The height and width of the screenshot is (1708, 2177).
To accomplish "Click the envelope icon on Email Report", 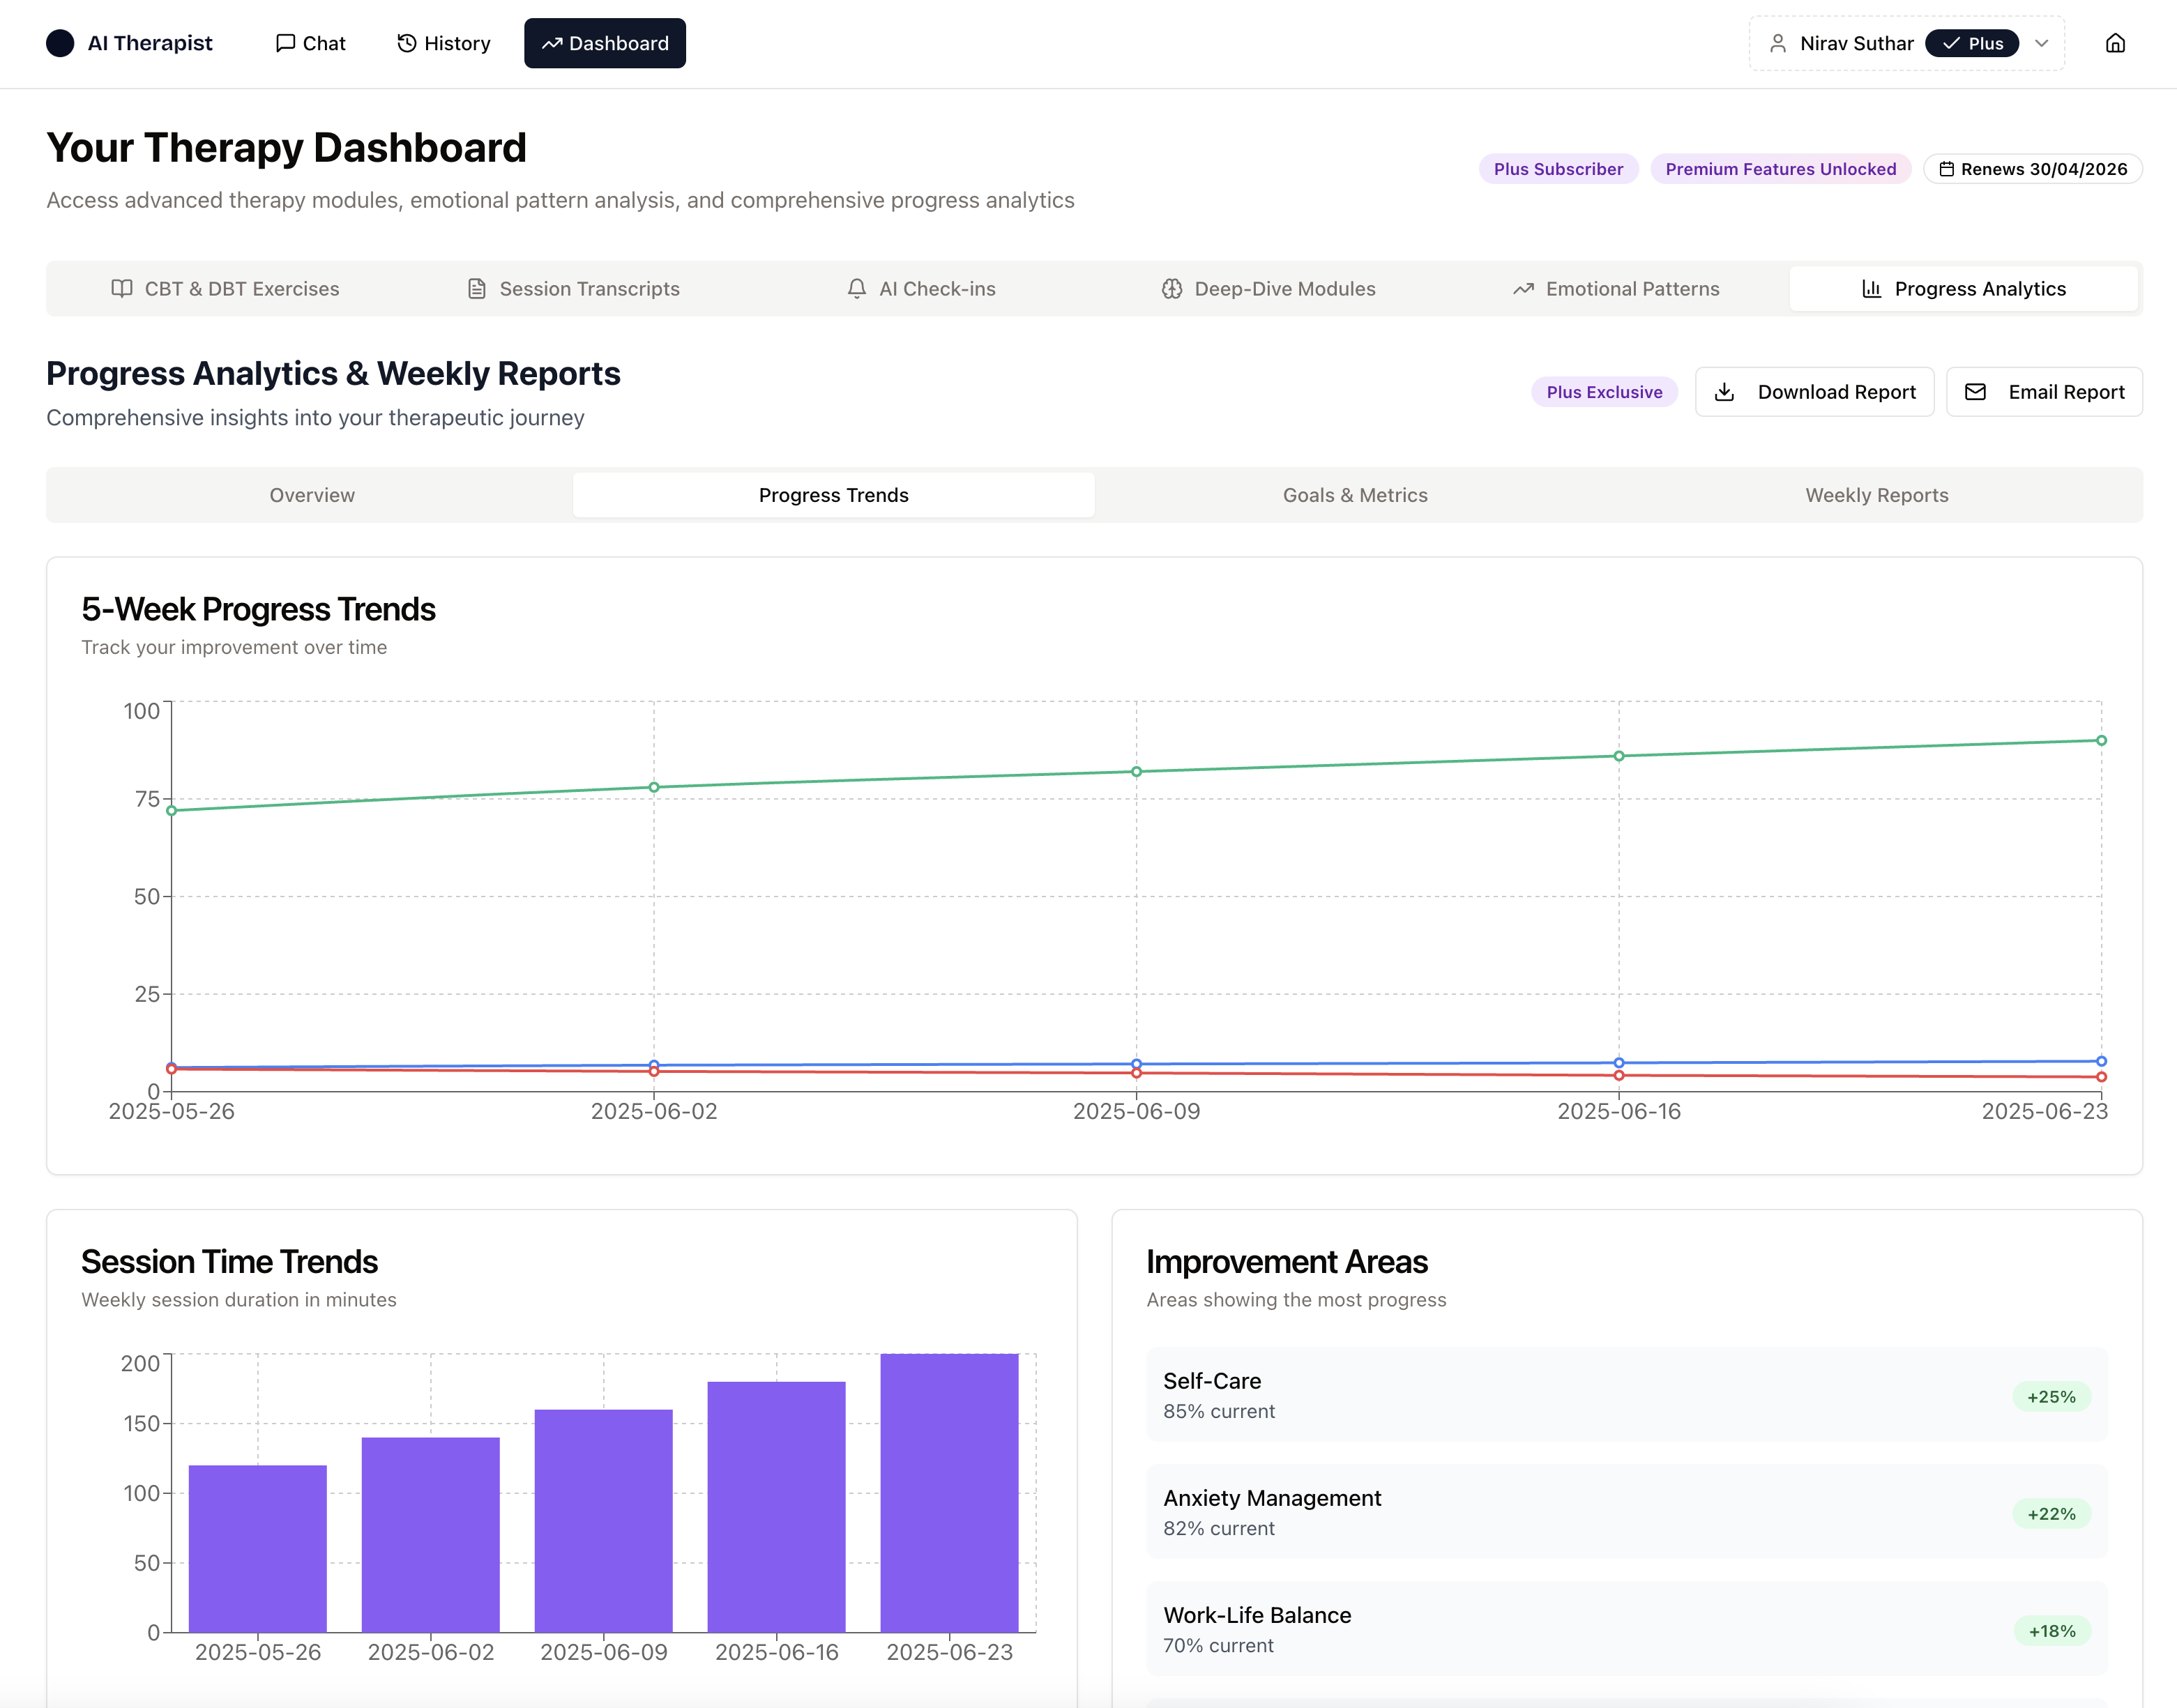I will 1975,392.
